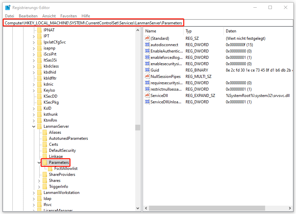The image size is (296, 214).
Task: Click 'REG_MULTI_SZ' type cell
Action: tap(198, 77)
